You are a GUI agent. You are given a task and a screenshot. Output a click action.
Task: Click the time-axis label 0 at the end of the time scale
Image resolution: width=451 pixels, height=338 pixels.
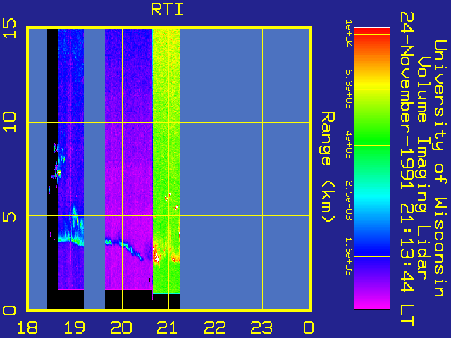pos(309,327)
